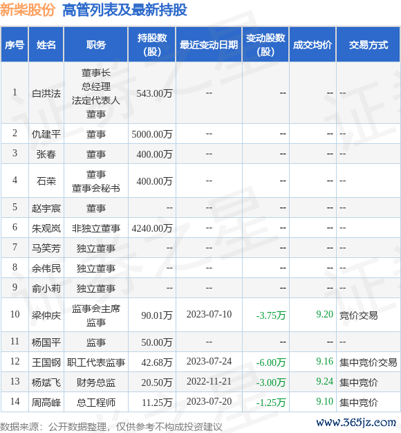Image resolution: width=401 pixels, height=433 pixels.
Task: Select the 姓名 column header
Action: [46, 45]
